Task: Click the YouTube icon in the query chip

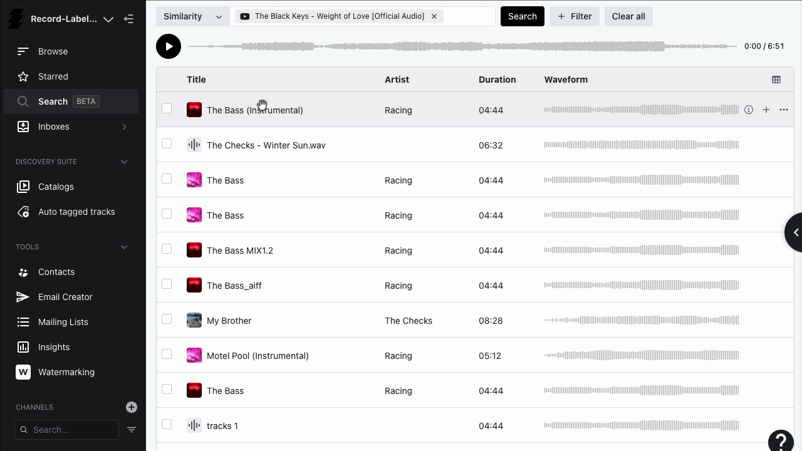Action: point(244,16)
